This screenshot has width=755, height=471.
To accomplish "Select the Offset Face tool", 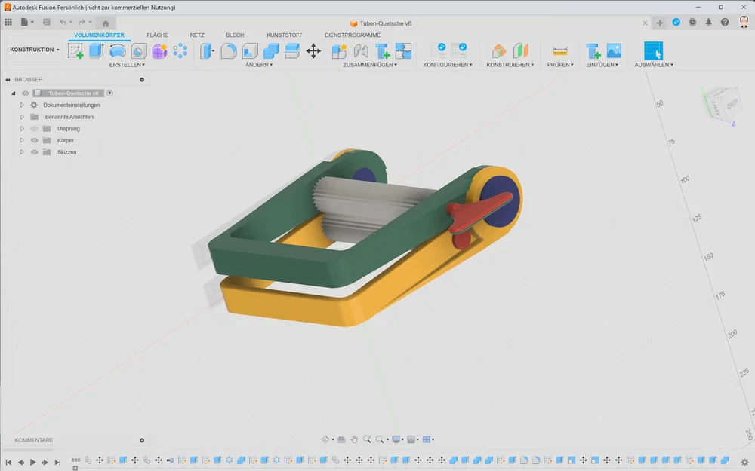I will coord(292,50).
